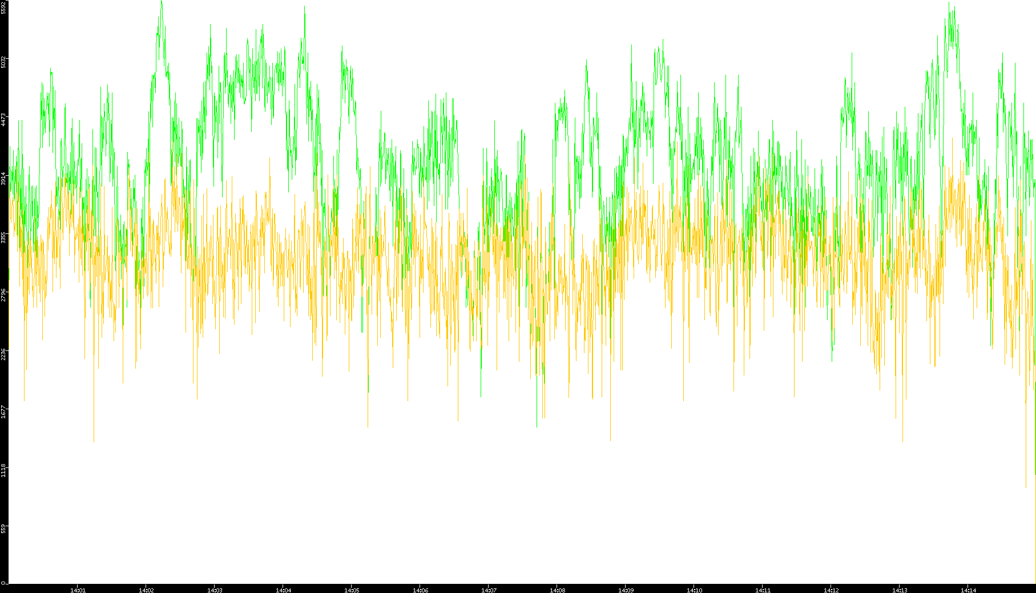Click the 5592 maximum y-axis label
1036x593 pixels.
[3, 7]
